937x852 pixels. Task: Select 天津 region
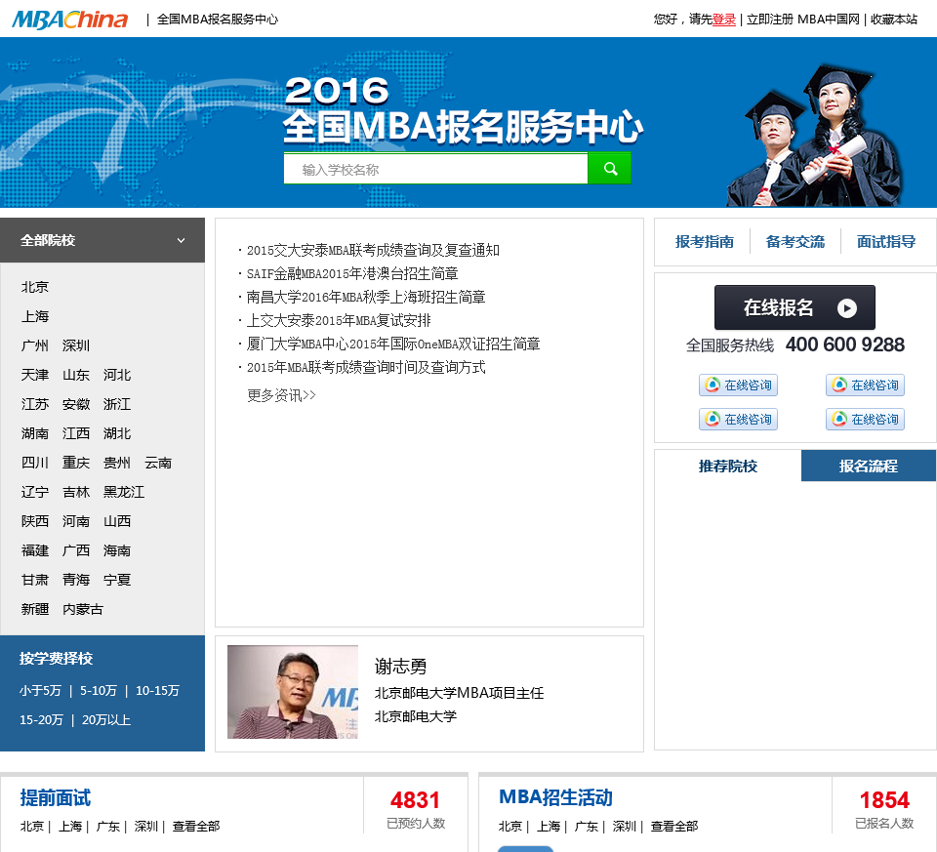[x=35, y=375]
